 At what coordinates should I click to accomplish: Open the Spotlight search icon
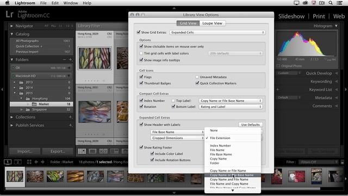pyautogui.click(x=331, y=3)
